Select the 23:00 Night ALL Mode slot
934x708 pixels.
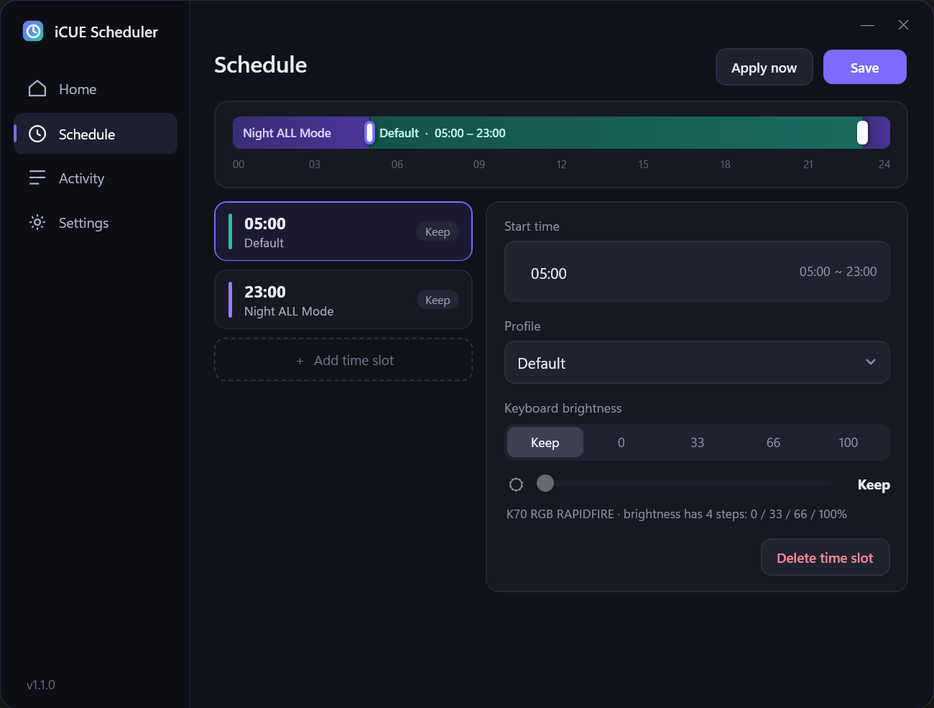pyautogui.click(x=343, y=300)
